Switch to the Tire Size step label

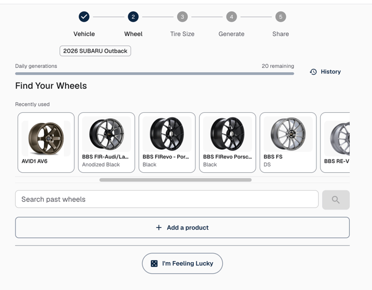coord(182,34)
